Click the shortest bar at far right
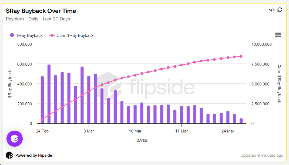The width and height of the screenshot is (289, 165). (241, 121)
